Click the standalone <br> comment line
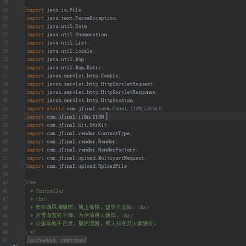 pyautogui.click(x=39, y=199)
